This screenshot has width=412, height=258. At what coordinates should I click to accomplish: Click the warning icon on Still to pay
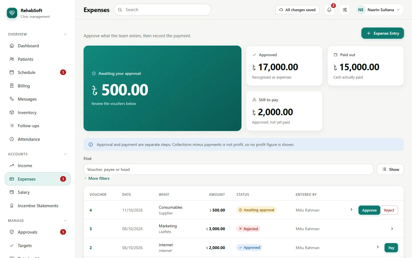254,100
